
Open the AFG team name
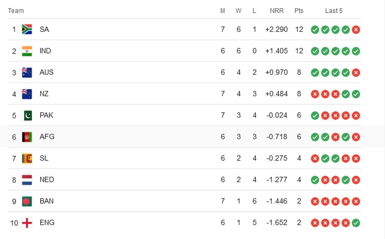pyautogui.click(x=47, y=137)
